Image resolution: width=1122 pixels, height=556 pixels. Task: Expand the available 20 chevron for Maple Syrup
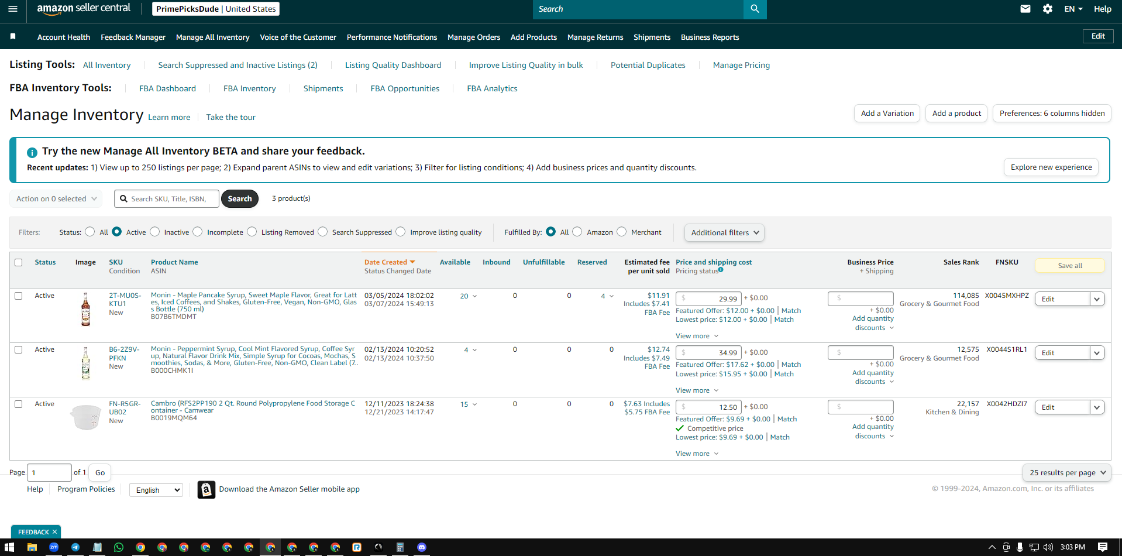pyautogui.click(x=474, y=296)
